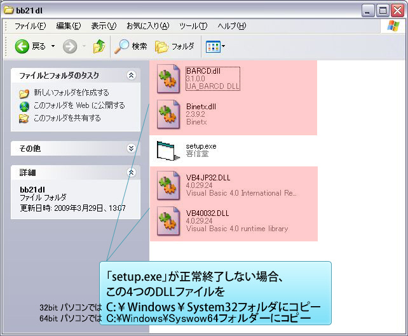Toggle the フォルダ folders pane button
The image size is (408, 336).
[x=175, y=46]
